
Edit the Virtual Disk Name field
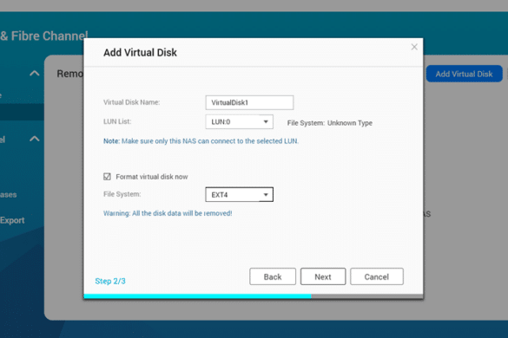(249, 102)
